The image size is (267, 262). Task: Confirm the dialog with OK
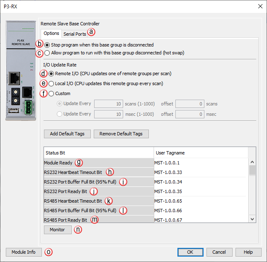[190, 252]
